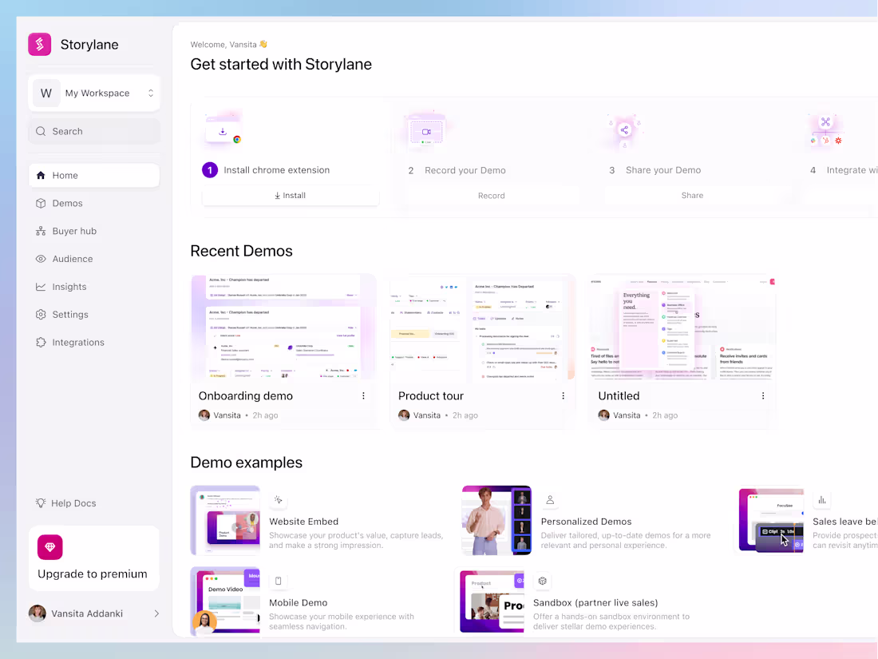Expand the Vansita Addanki account chevron
878x659 pixels.
[x=156, y=613]
